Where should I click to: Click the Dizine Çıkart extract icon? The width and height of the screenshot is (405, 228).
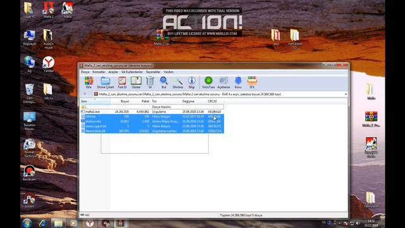(x=106, y=82)
